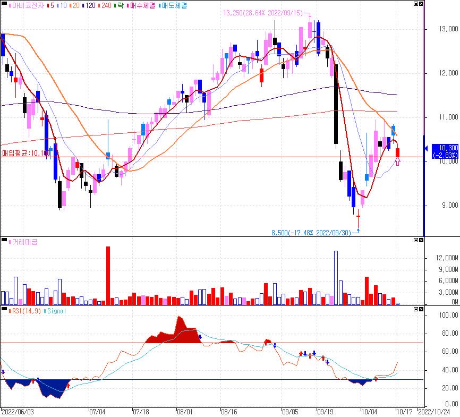Close the RSI indicator panel
The image size is (460, 417).
coord(421,309)
